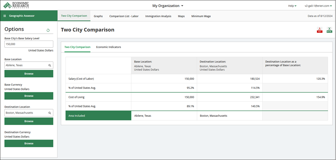The image size is (336, 160).
Task: Expand the Help menu
Action: click(292, 6)
